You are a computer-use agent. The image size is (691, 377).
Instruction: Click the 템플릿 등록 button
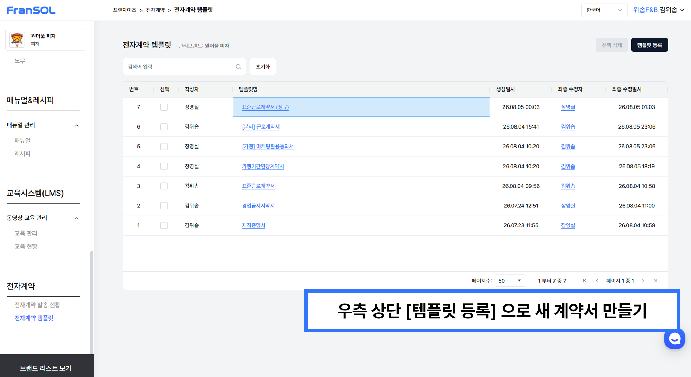pyautogui.click(x=650, y=45)
